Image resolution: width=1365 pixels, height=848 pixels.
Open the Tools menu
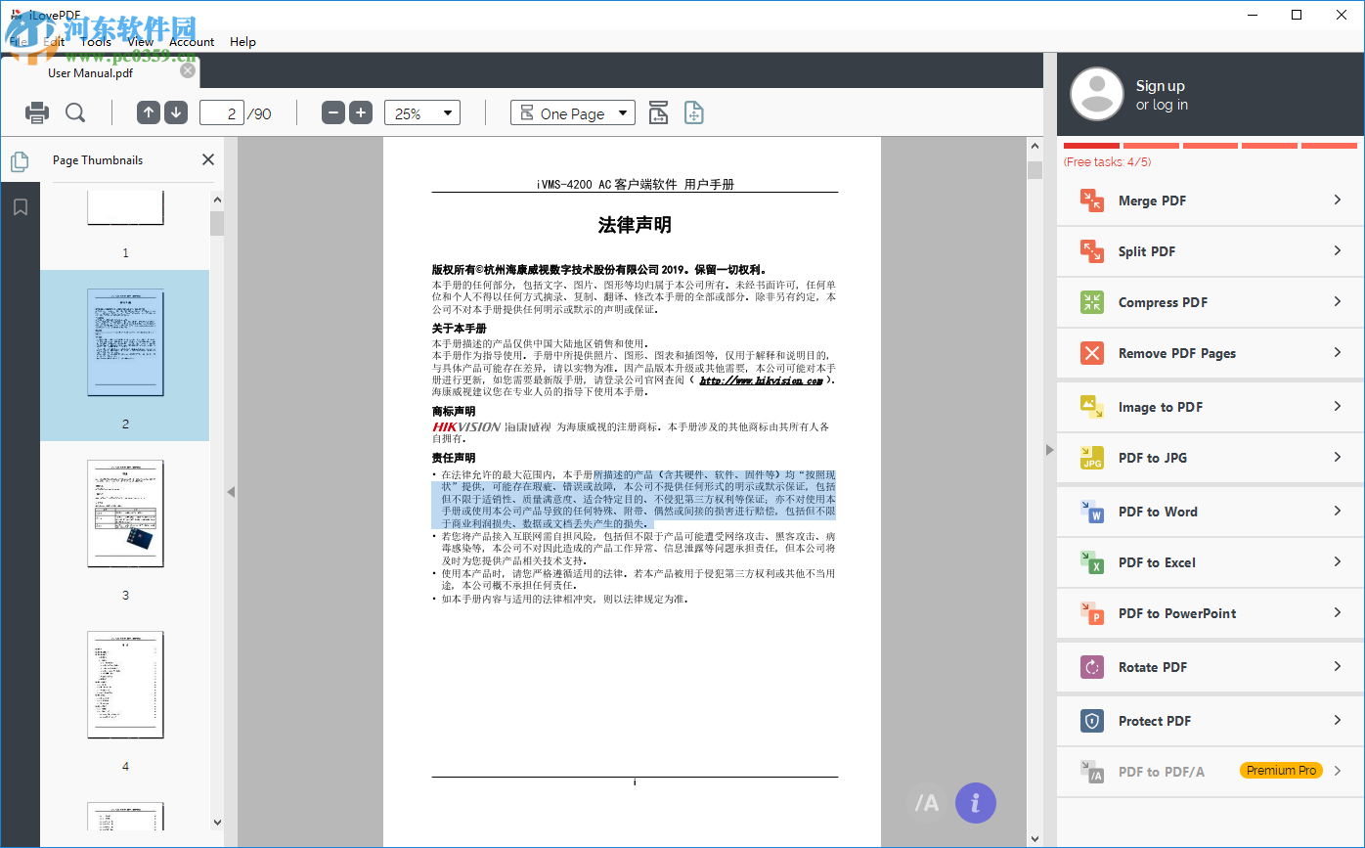[x=95, y=41]
